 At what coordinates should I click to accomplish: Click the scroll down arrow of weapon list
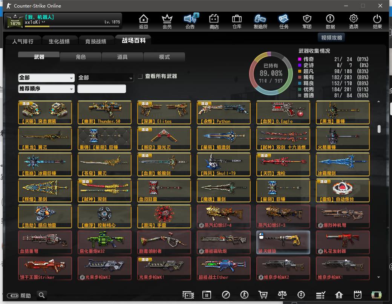379,277
